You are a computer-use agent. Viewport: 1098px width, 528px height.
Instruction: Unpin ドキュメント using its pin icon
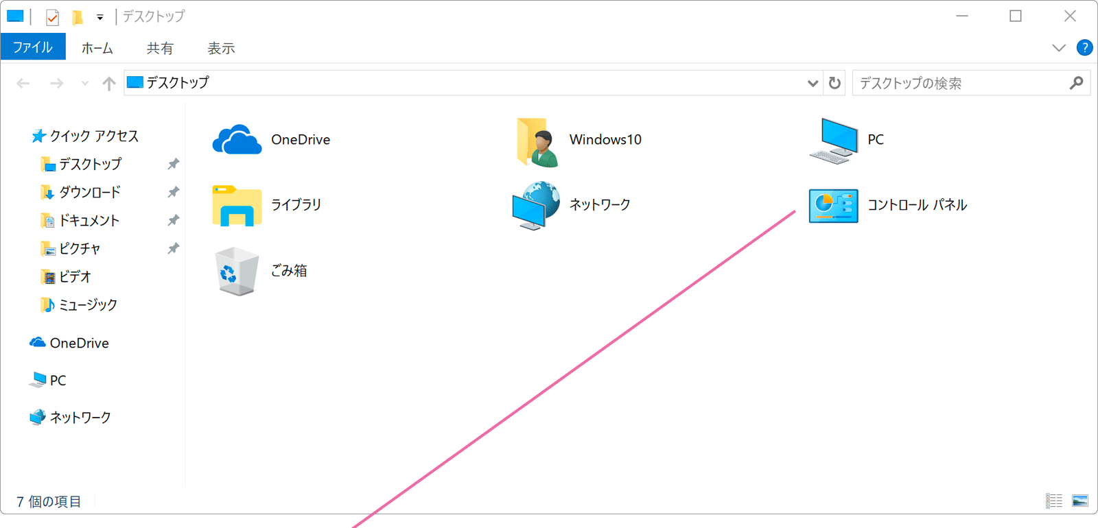[x=174, y=220]
